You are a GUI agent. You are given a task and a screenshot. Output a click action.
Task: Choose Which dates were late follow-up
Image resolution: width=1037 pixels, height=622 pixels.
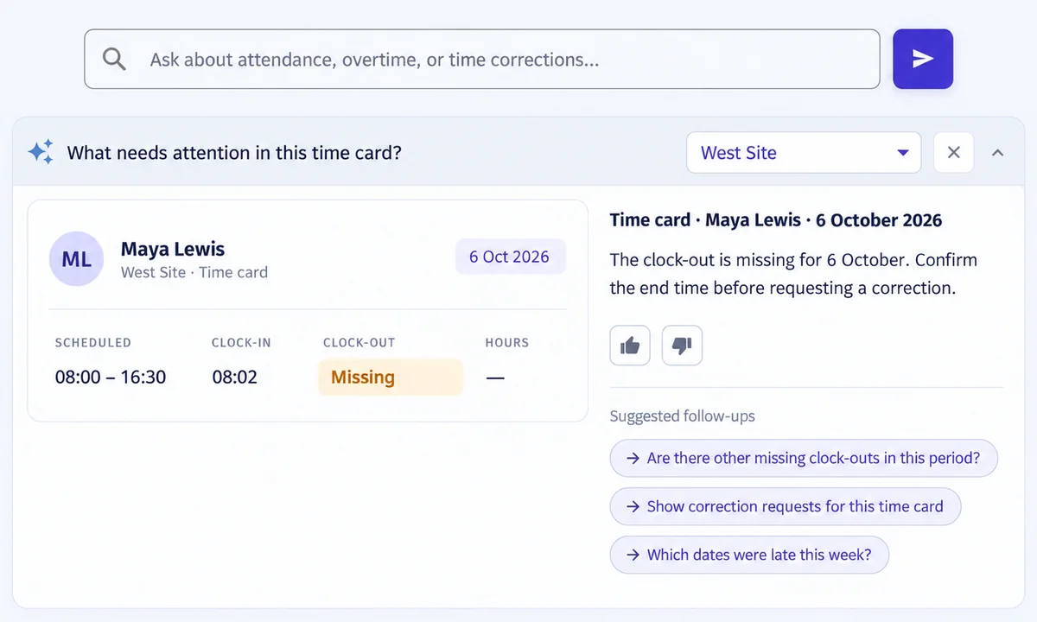click(749, 555)
